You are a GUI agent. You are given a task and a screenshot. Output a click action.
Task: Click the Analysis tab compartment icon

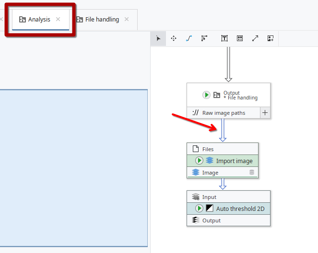(x=23, y=20)
